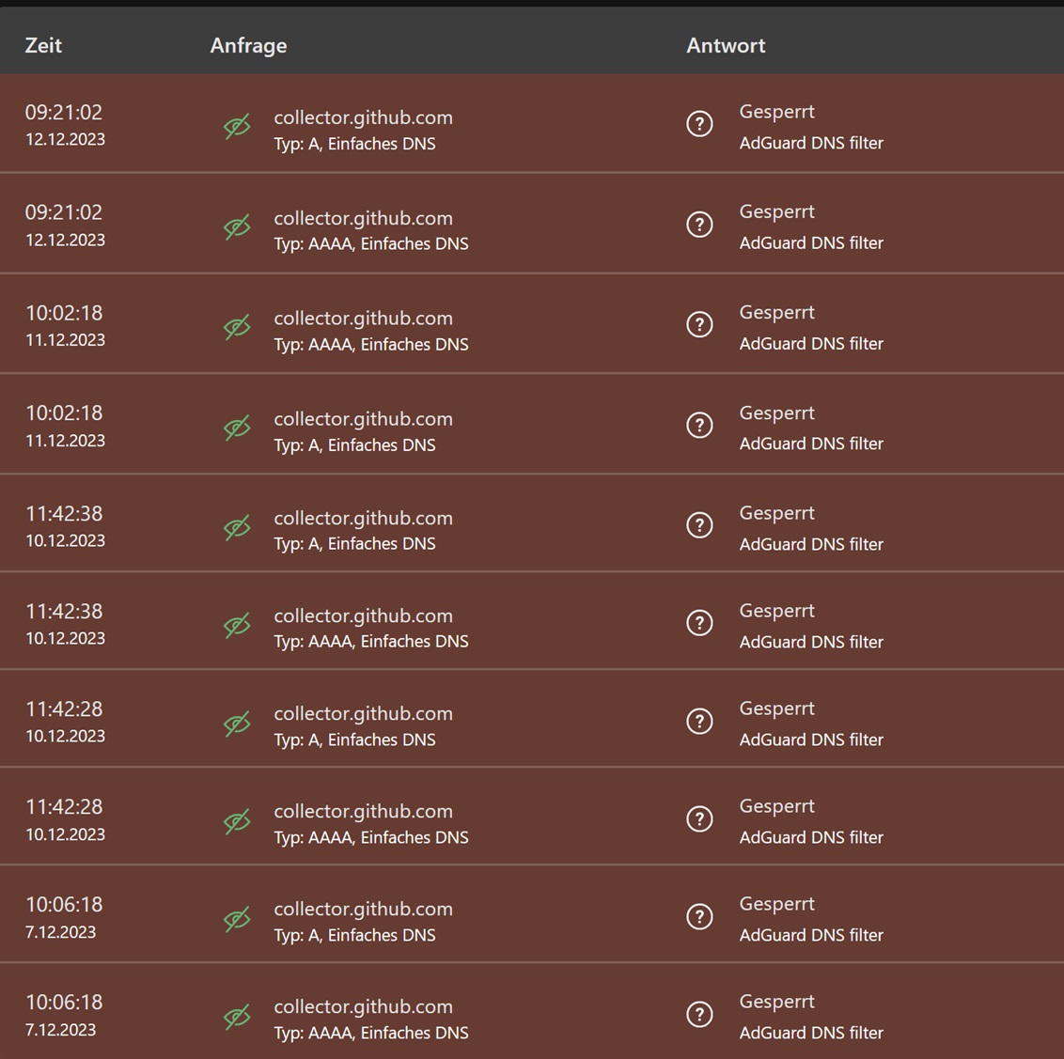This screenshot has width=1064, height=1059.
Task: Click Gesperrt status in 11:42:38 Typ AAAA row
Action: click(x=777, y=611)
